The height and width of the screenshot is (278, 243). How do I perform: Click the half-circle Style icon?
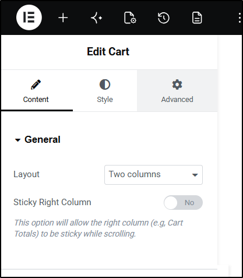point(105,85)
